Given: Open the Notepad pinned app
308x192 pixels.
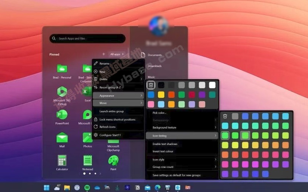Looking at the screenshot, I should pyautogui.click(x=88, y=160).
